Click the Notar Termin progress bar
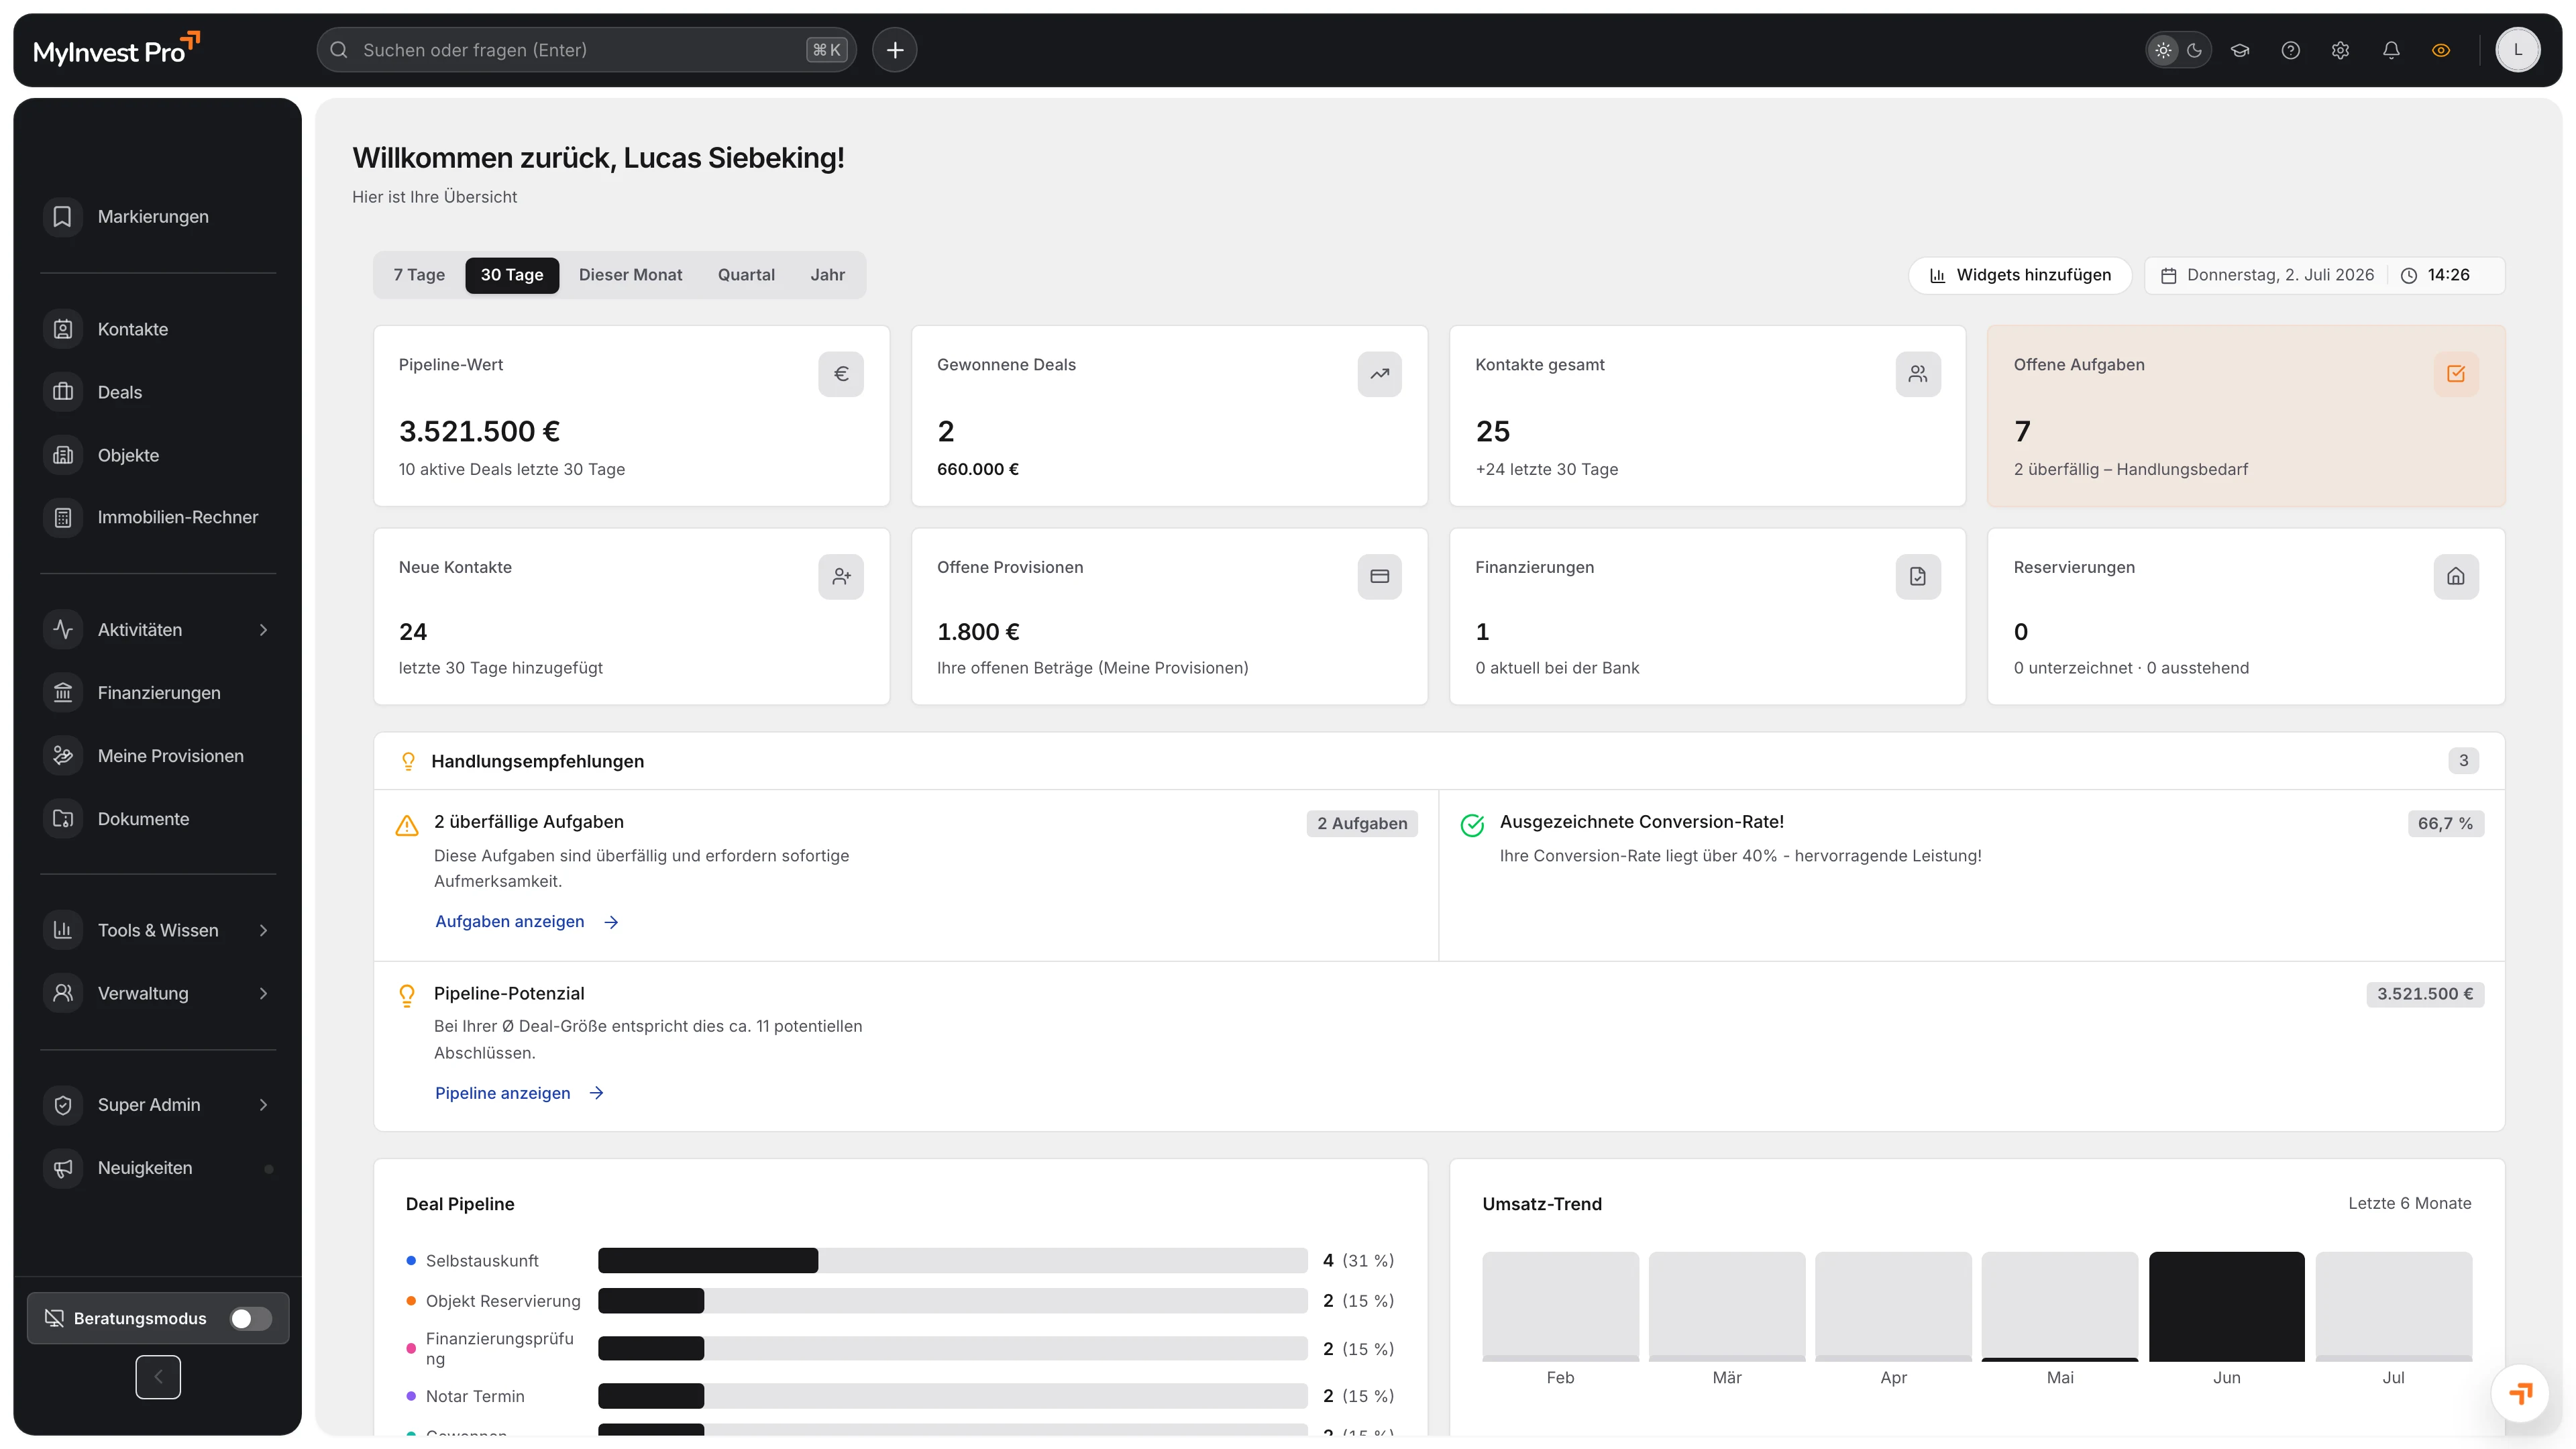This screenshot has height=1449, width=2576. (x=952, y=1396)
